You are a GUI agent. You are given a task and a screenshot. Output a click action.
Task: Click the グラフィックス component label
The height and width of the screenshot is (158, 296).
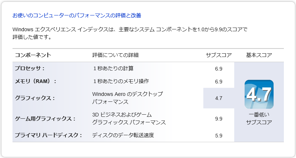tap(35, 98)
